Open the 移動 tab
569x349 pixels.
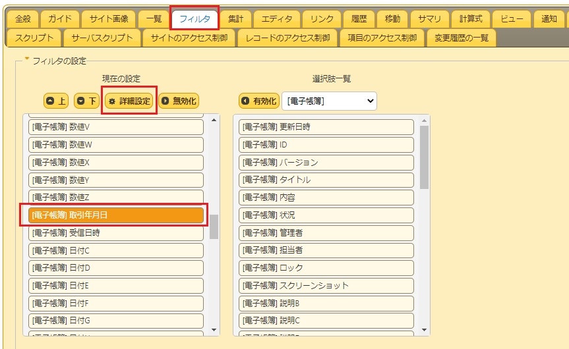point(392,19)
